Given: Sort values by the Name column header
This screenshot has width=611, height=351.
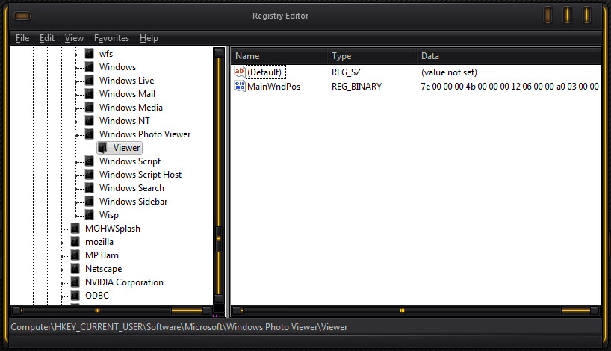Looking at the screenshot, I should pos(279,56).
